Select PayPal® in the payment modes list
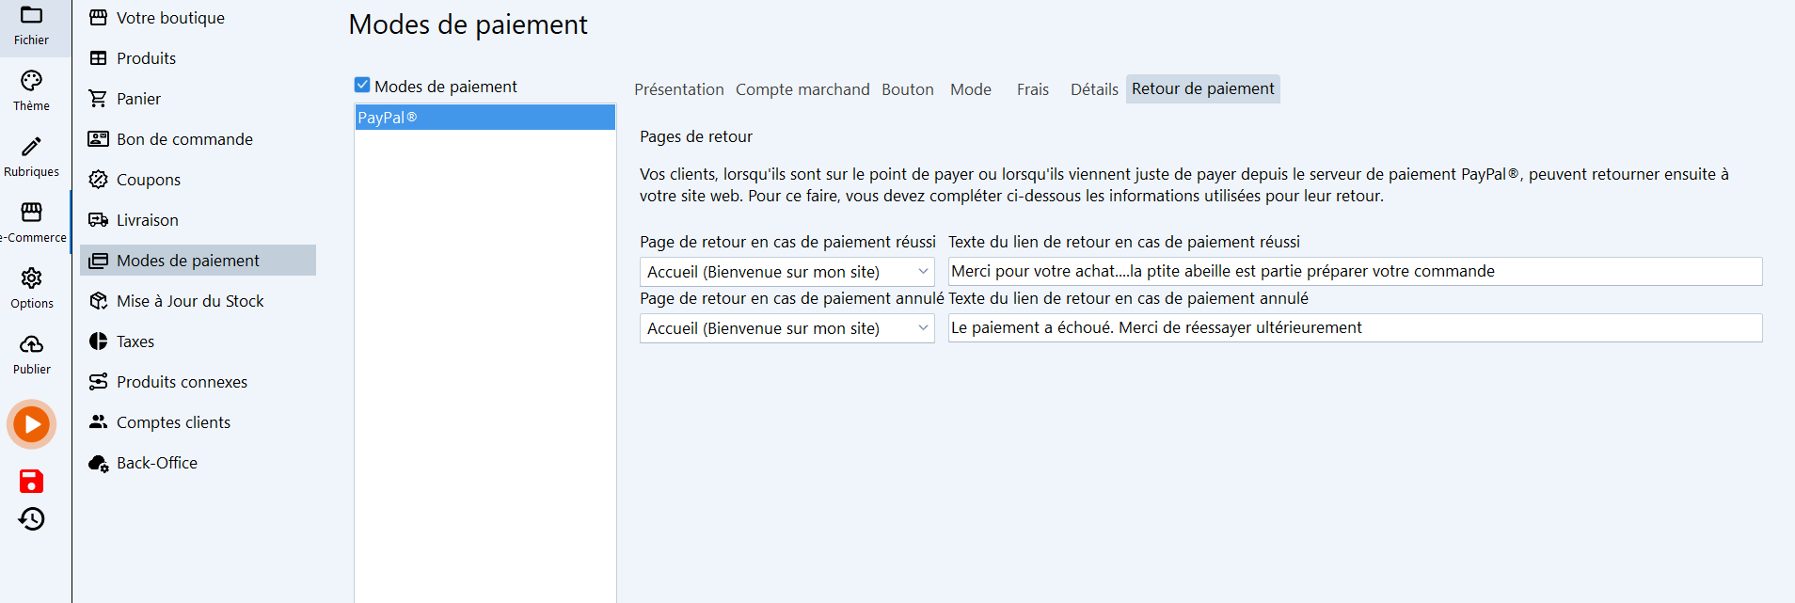This screenshot has width=1795, height=603. [x=484, y=118]
